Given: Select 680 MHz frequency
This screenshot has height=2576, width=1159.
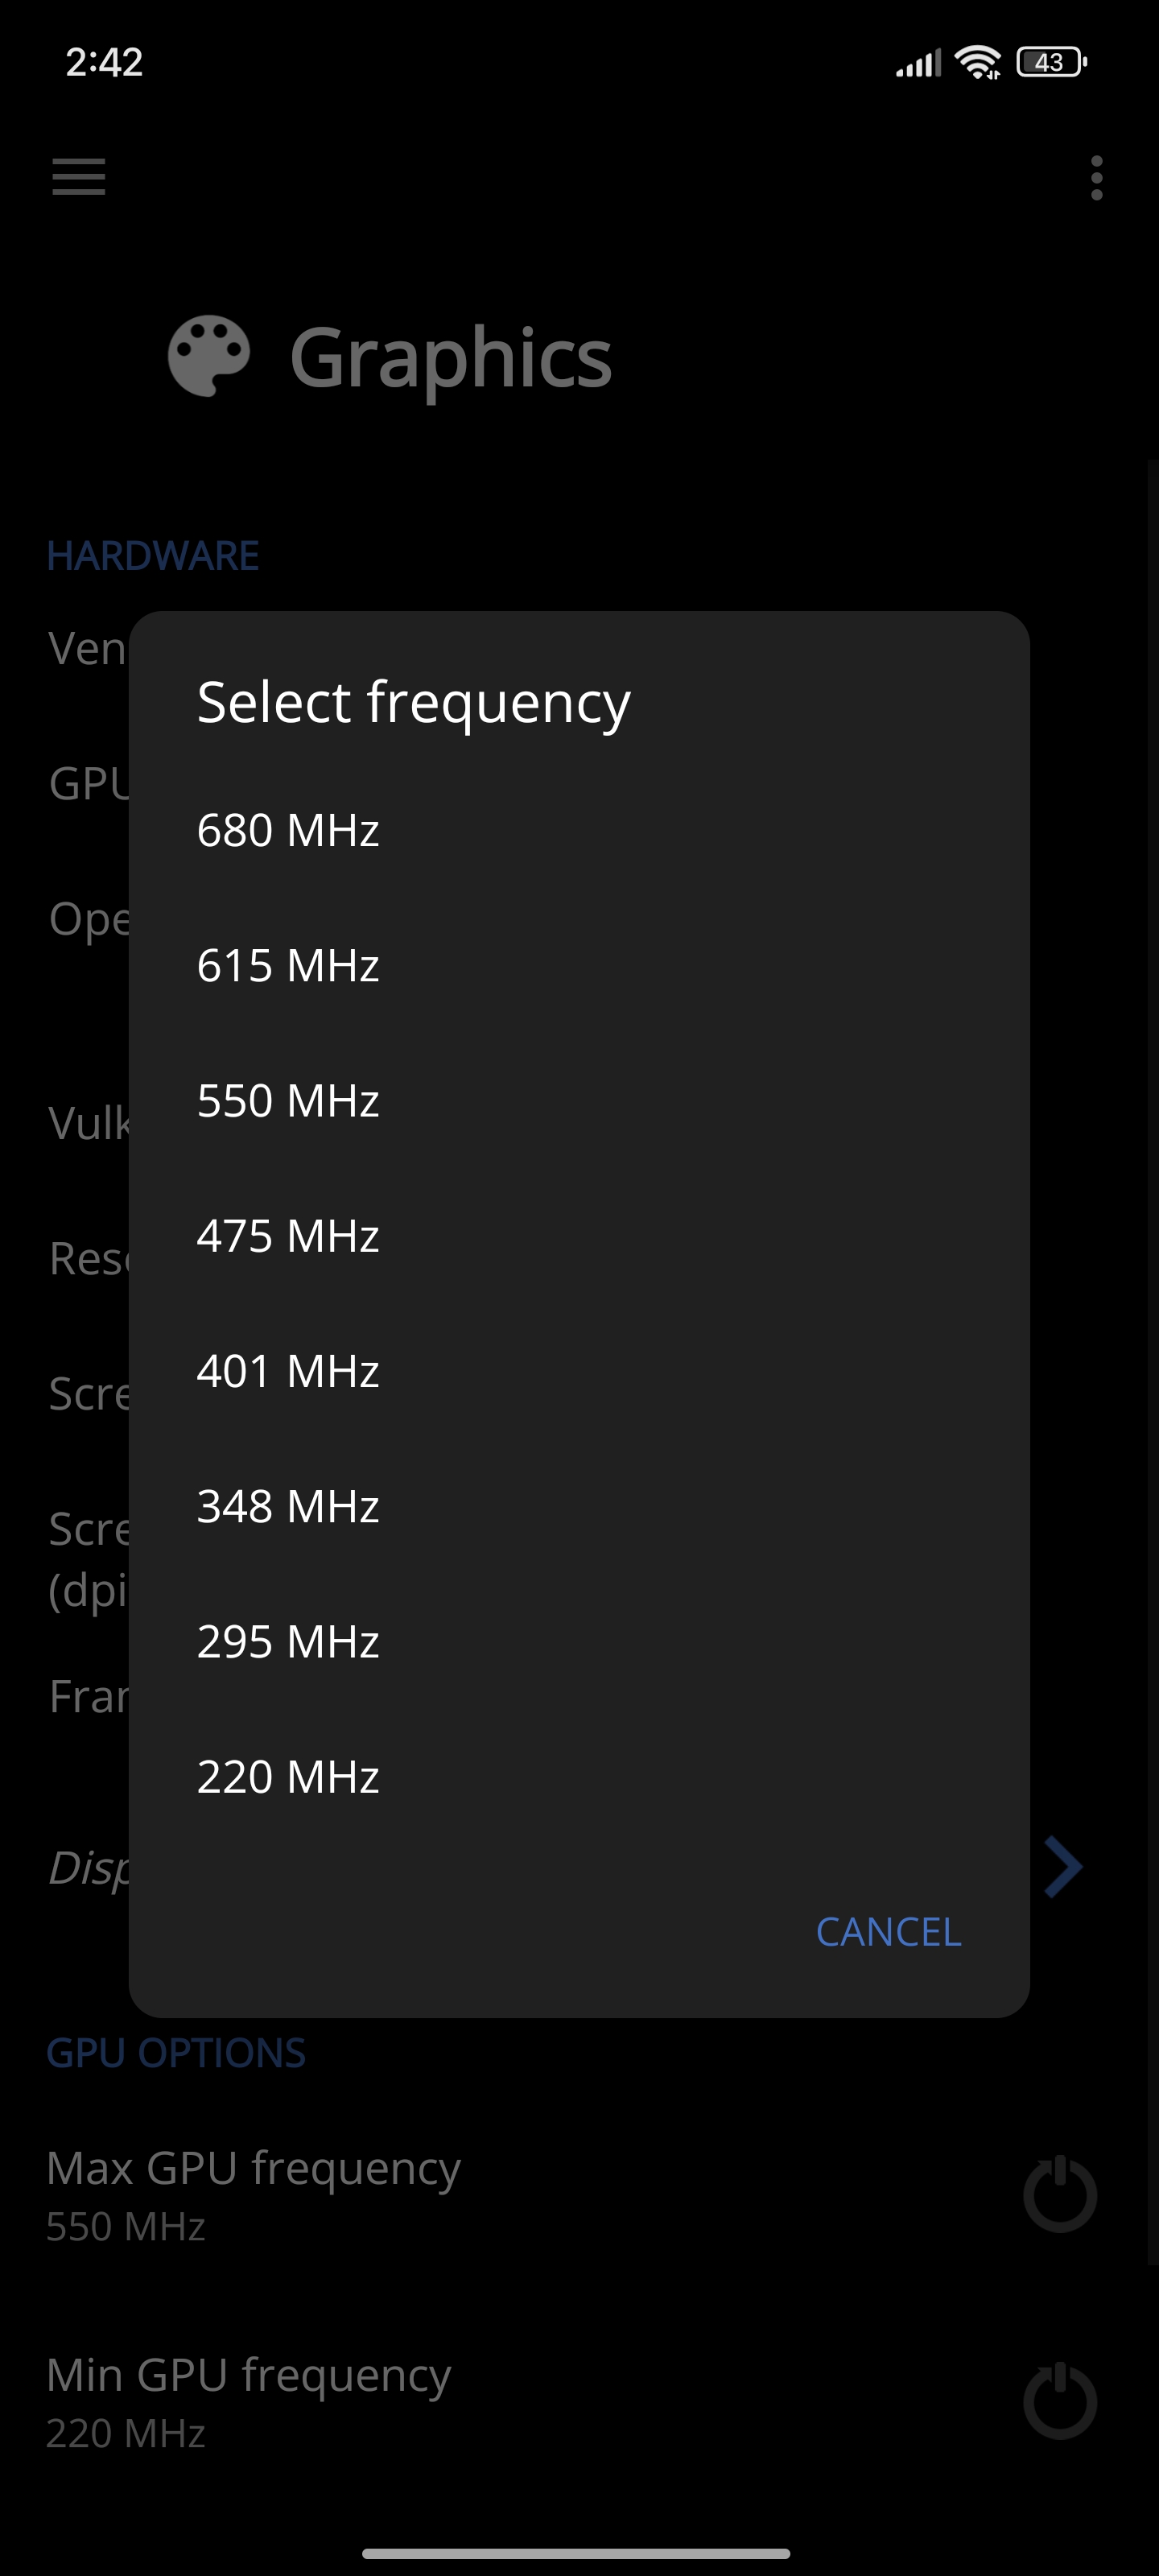Looking at the screenshot, I should pos(579,830).
